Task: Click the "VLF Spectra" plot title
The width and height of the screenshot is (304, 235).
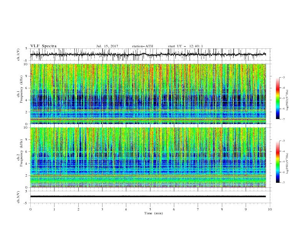Action: 43,46
